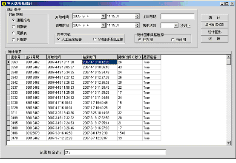
Task: Click the results grid vertical scrollbar thumb
Action: point(228,62)
